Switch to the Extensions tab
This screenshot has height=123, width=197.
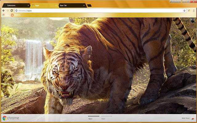pos(16,6)
